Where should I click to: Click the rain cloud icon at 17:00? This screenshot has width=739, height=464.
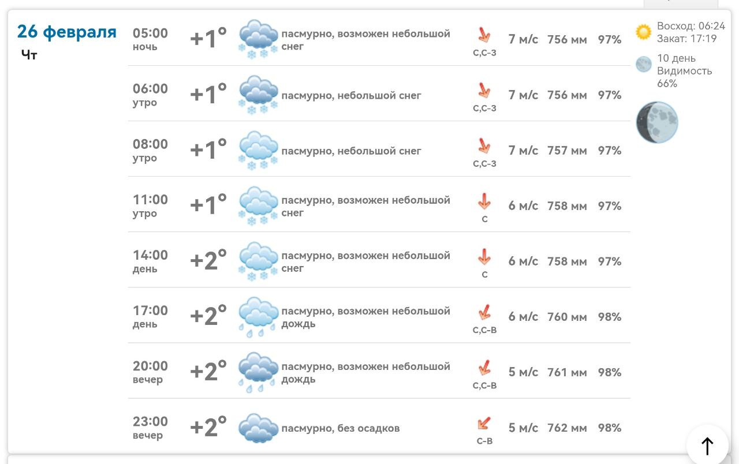(258, 316)
